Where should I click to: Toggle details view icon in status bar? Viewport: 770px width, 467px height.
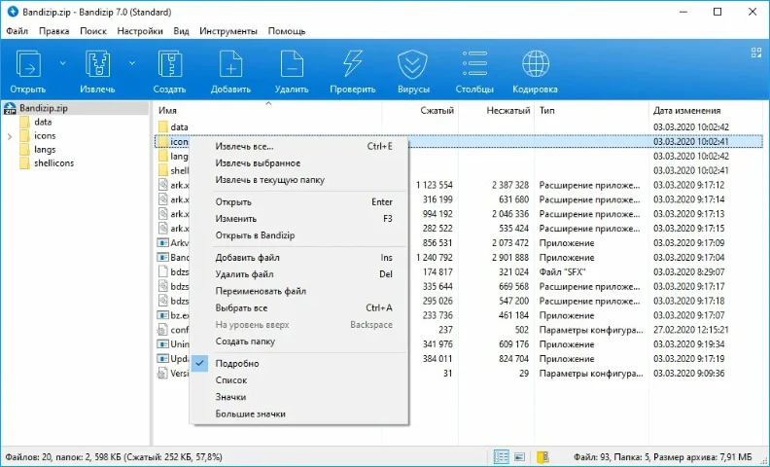(501, 456)
